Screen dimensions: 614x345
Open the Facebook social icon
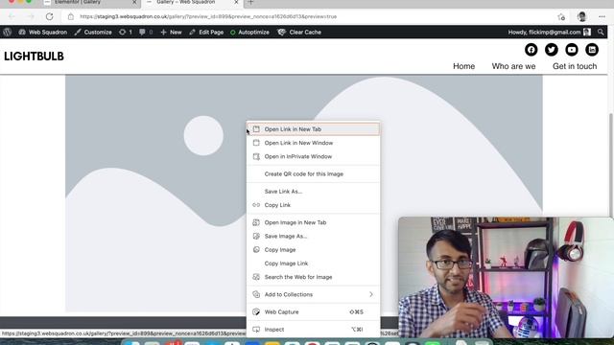click(531, 50)
